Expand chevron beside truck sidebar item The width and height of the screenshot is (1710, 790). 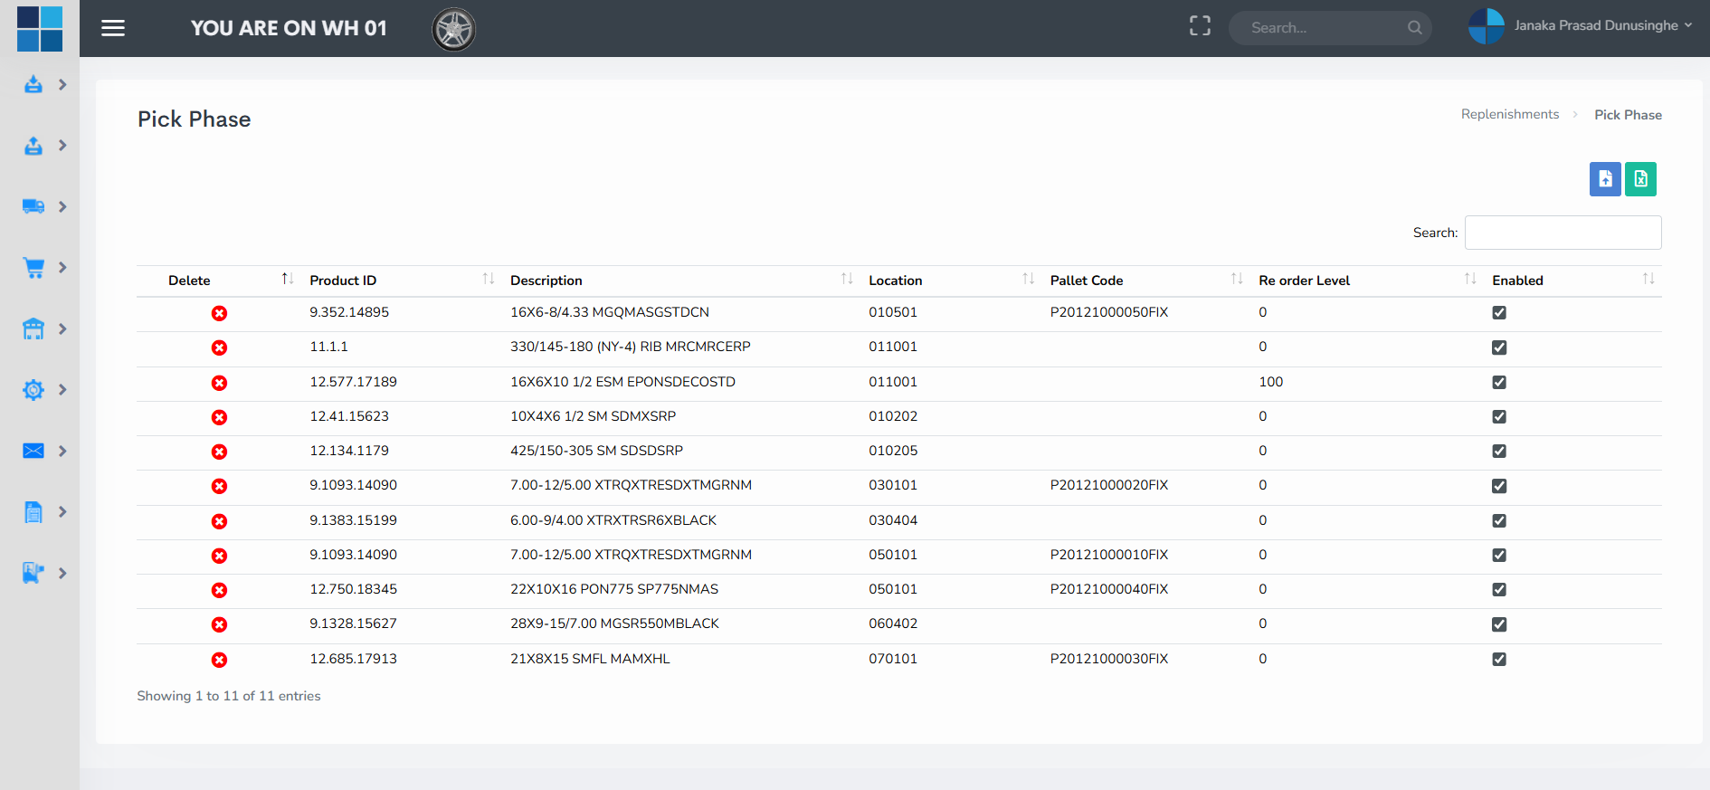62,206
